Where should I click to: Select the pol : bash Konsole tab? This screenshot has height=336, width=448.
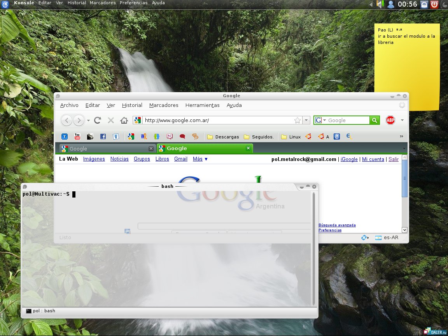(x=40, y=311)
